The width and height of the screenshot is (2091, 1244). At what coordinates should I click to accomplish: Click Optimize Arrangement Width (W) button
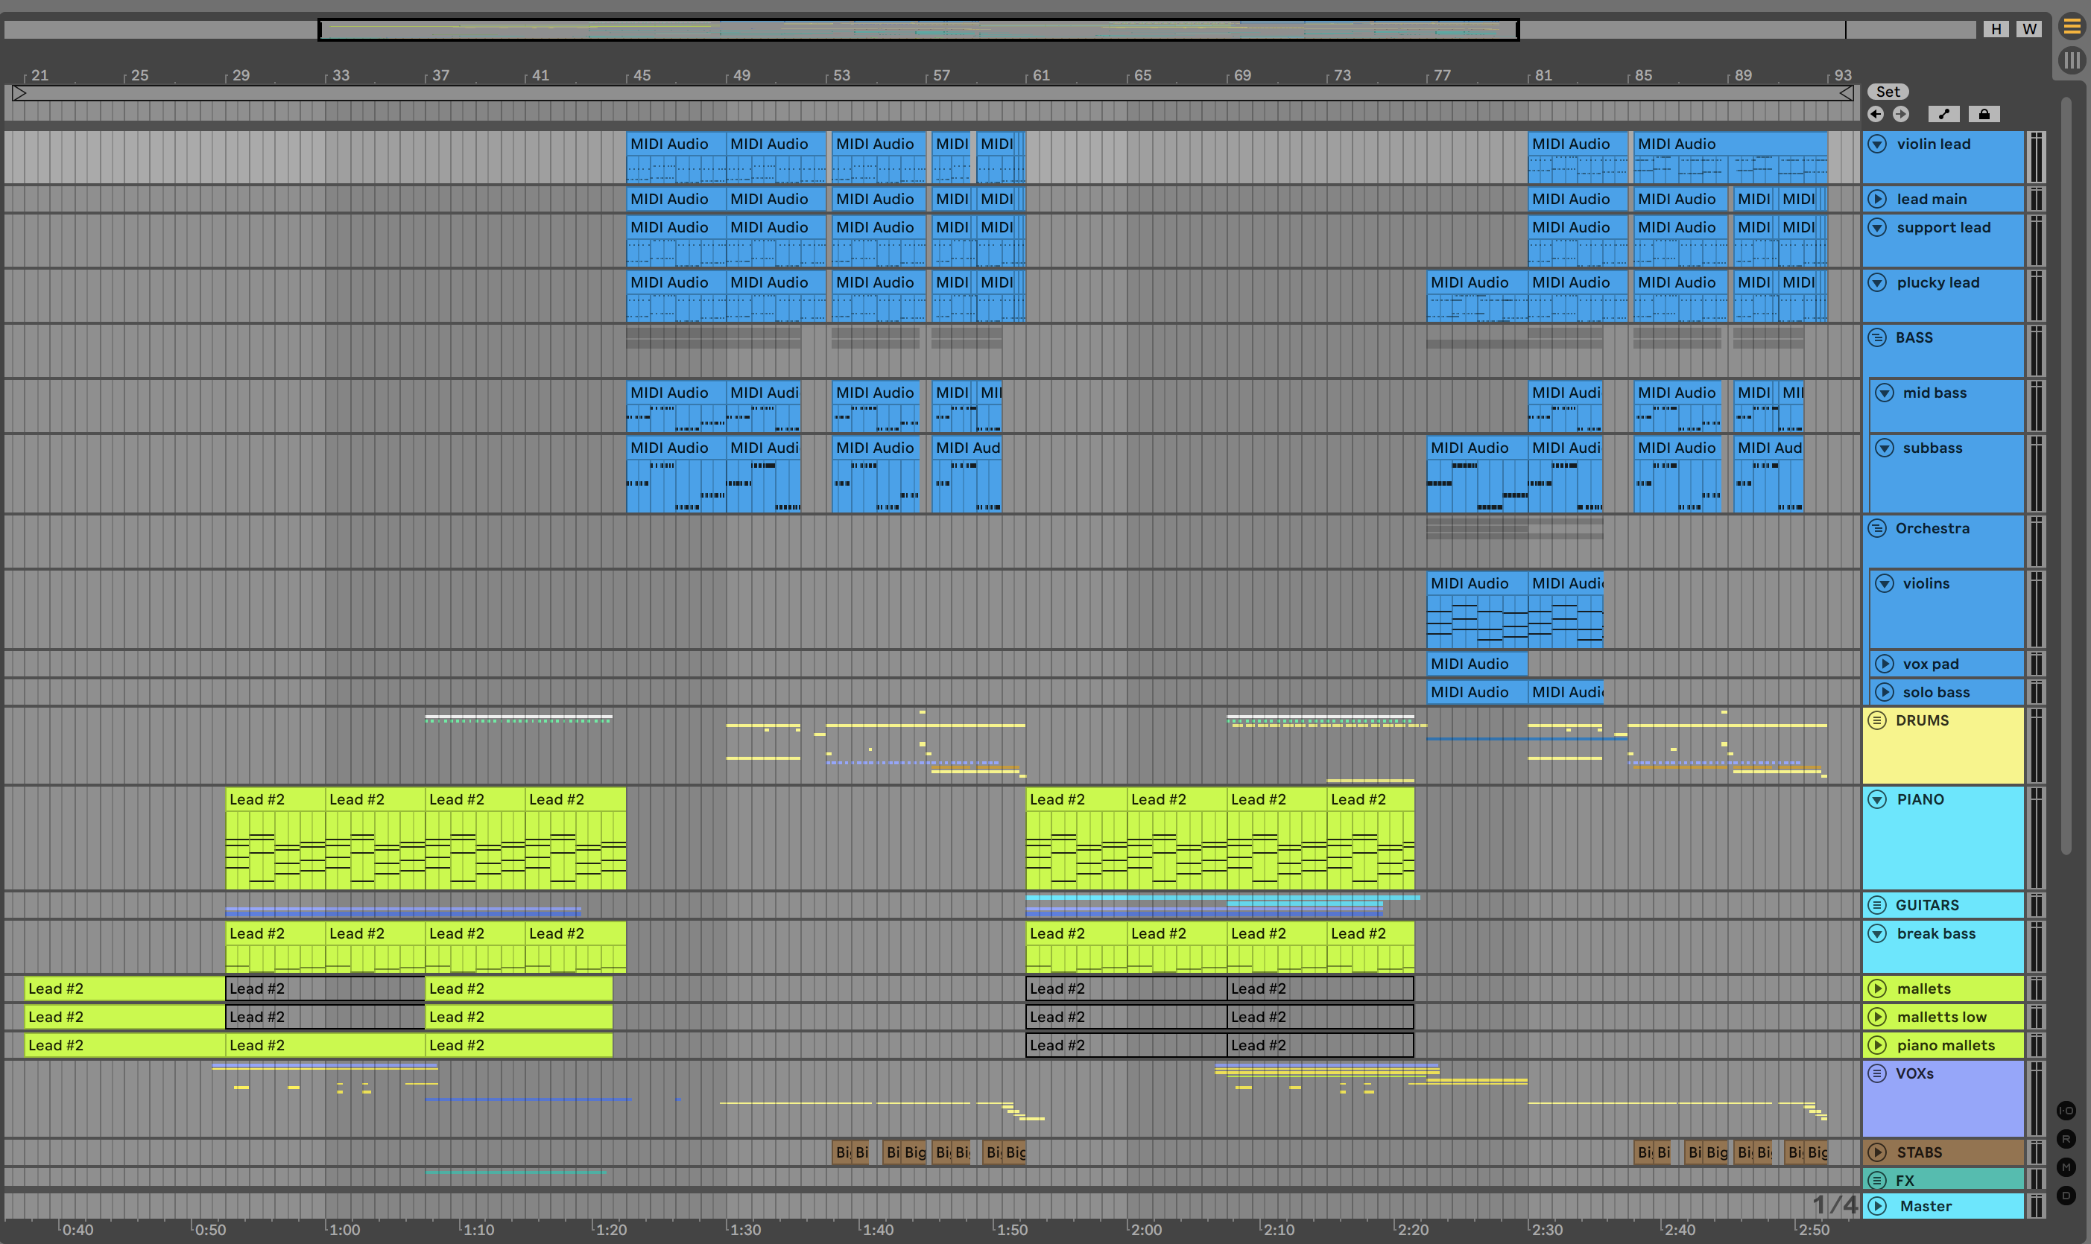(x=2029, y=29)
